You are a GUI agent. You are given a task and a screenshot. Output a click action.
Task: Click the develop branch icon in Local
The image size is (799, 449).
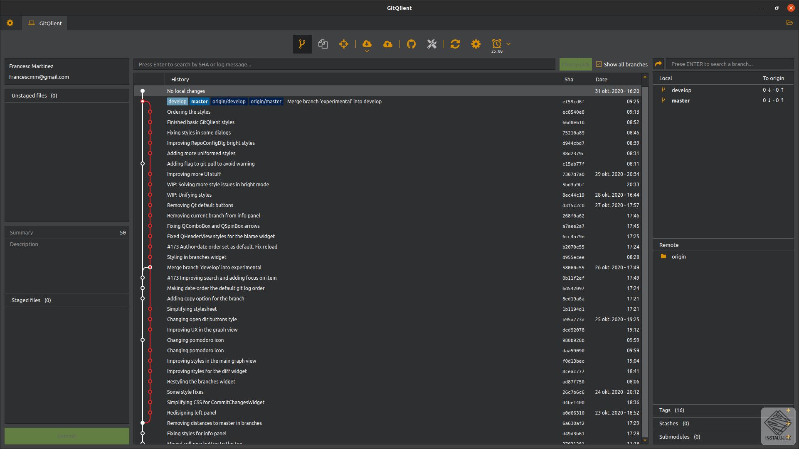point(663,90)
